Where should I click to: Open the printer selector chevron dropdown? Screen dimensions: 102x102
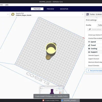(x=8, y=14)
